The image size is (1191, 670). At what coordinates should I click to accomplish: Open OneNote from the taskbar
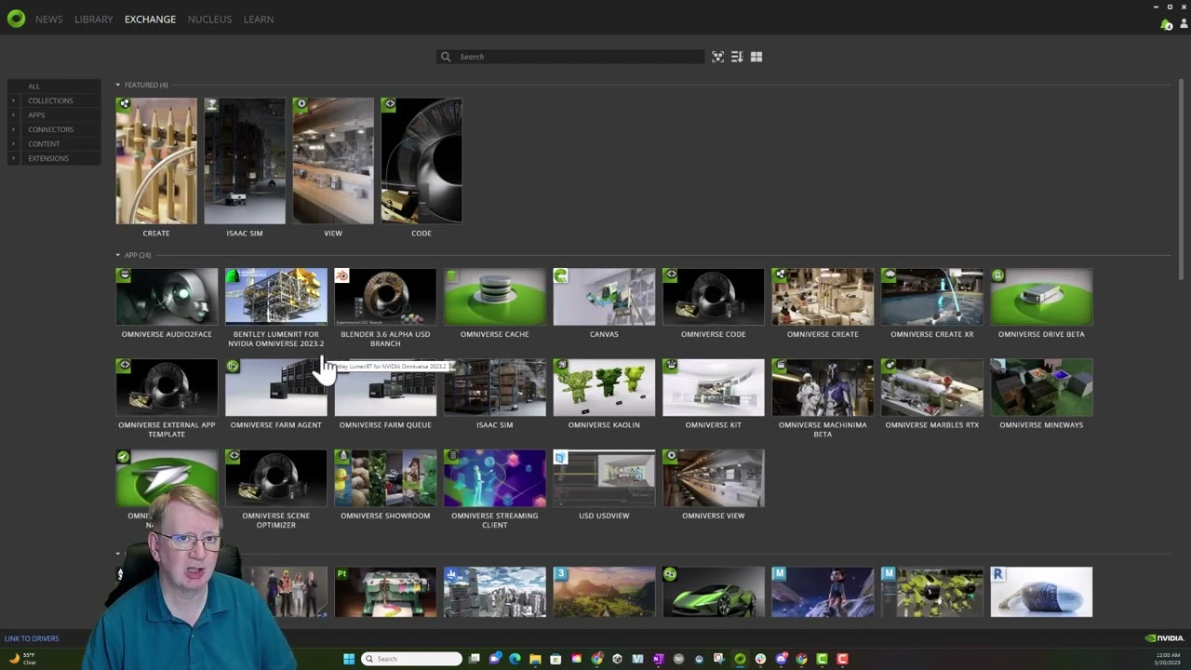pyautogui.click(x=658, y=659)
